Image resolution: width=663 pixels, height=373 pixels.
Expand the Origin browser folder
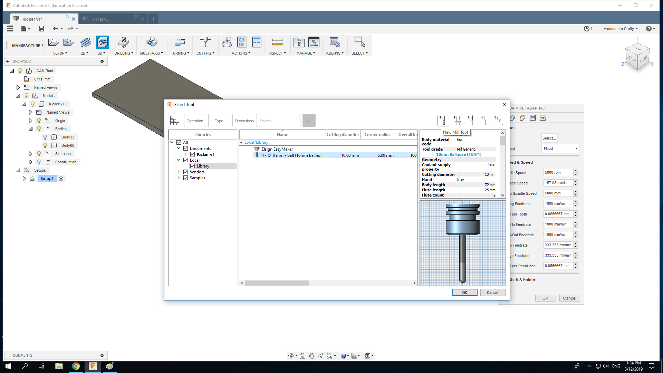tap(30, 121)
